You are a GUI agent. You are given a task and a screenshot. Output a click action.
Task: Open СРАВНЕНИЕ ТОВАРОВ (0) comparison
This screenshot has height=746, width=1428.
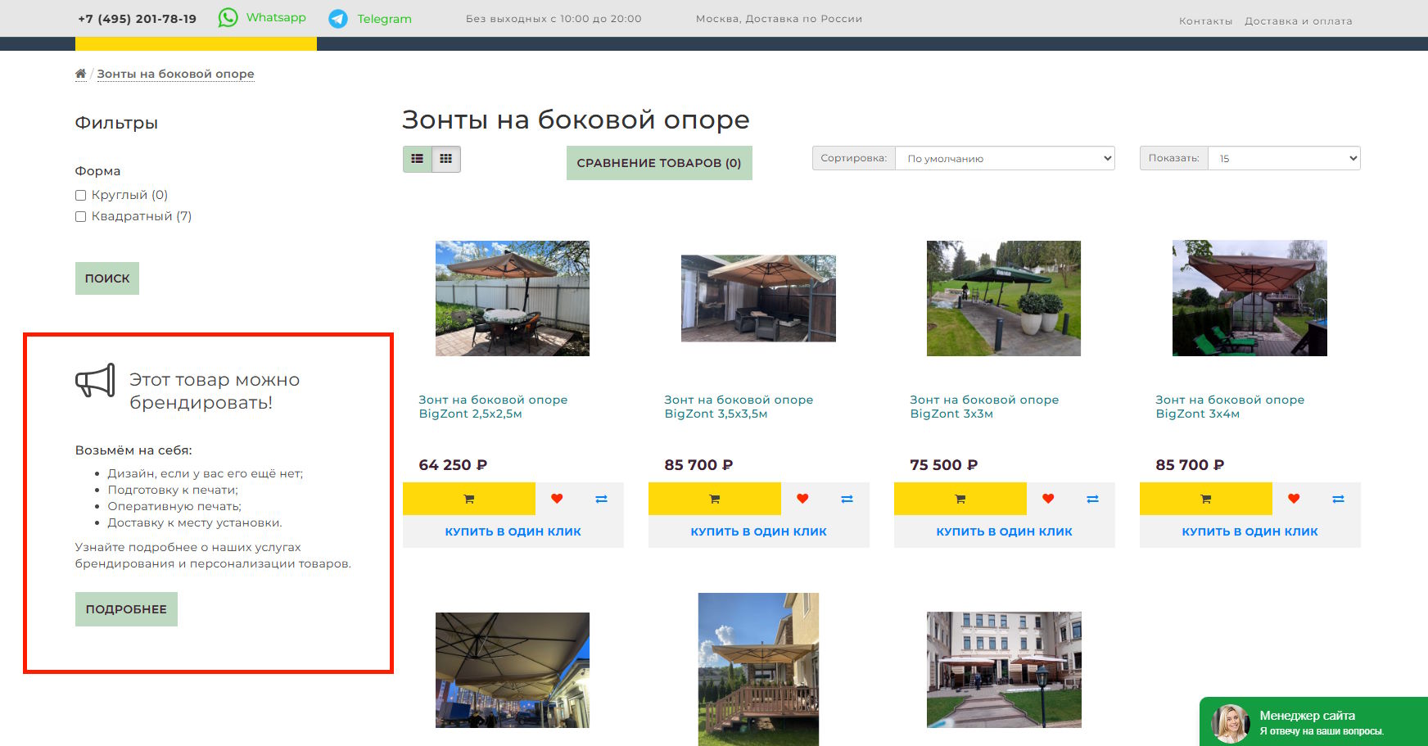(658, 163)
